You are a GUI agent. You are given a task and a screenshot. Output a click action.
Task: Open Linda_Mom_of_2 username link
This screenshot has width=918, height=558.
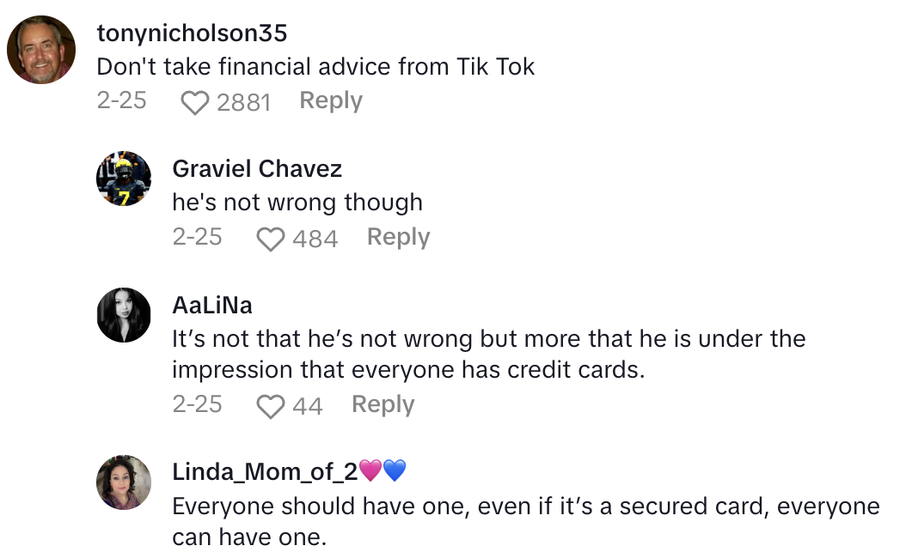pos(265,472)
